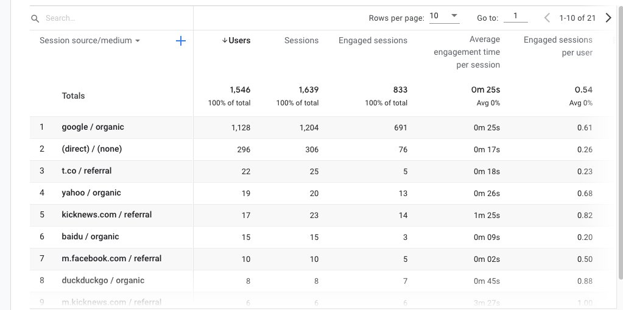Click Sessions value 306 for direct
Image resolution: width=623 pixels, height=310 pixels.
[312, 150]
